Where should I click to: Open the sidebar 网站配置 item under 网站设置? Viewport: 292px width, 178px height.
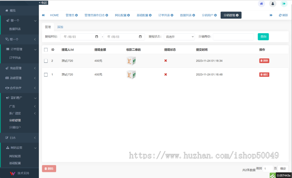point(15,156)
